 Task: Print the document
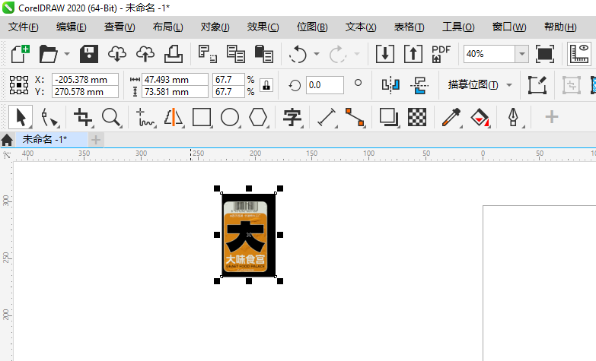[x=174, y=54]
